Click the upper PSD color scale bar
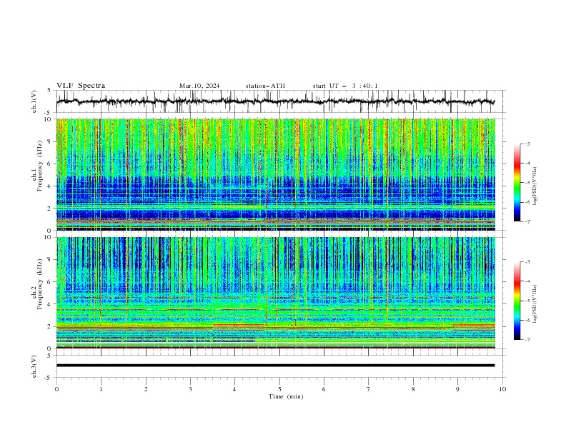 (517, 183)
